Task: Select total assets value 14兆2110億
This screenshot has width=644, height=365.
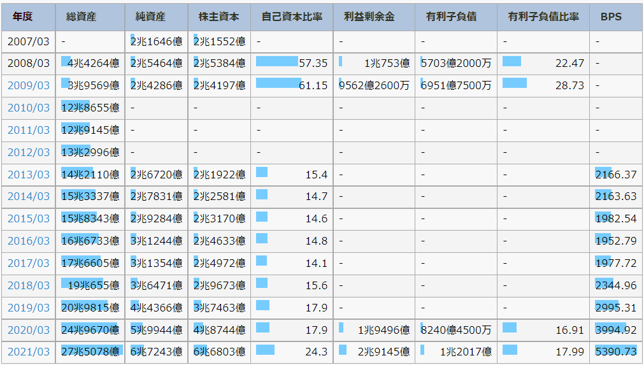Action: click(90, 175)
